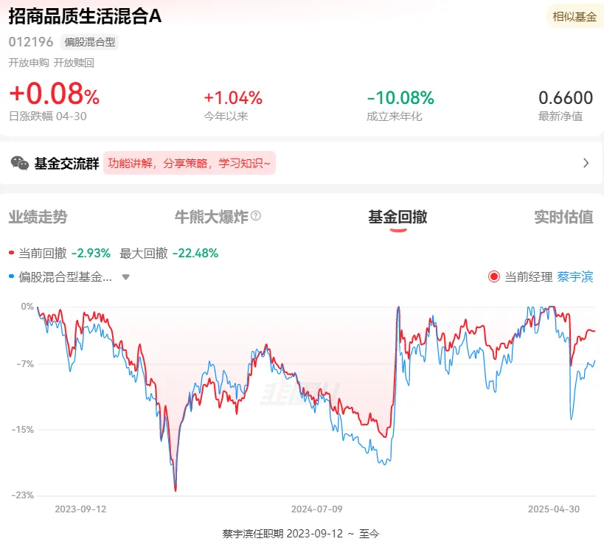Screen dimensions: 604x547
Task: Select the 基金回撤 tab
Action: (x=398, y=217)
